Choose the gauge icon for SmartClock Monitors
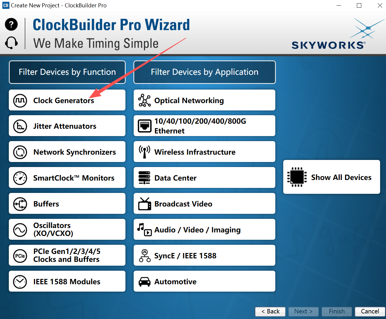The width and height of the screenshot is (386, 319). (x=20, y=178)
